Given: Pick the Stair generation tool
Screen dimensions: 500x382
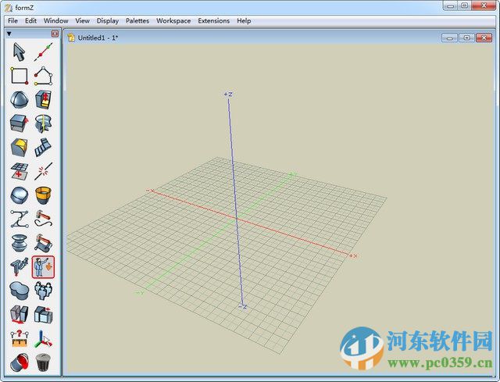Looking at the screenshot, I should [x=44, y=148].
